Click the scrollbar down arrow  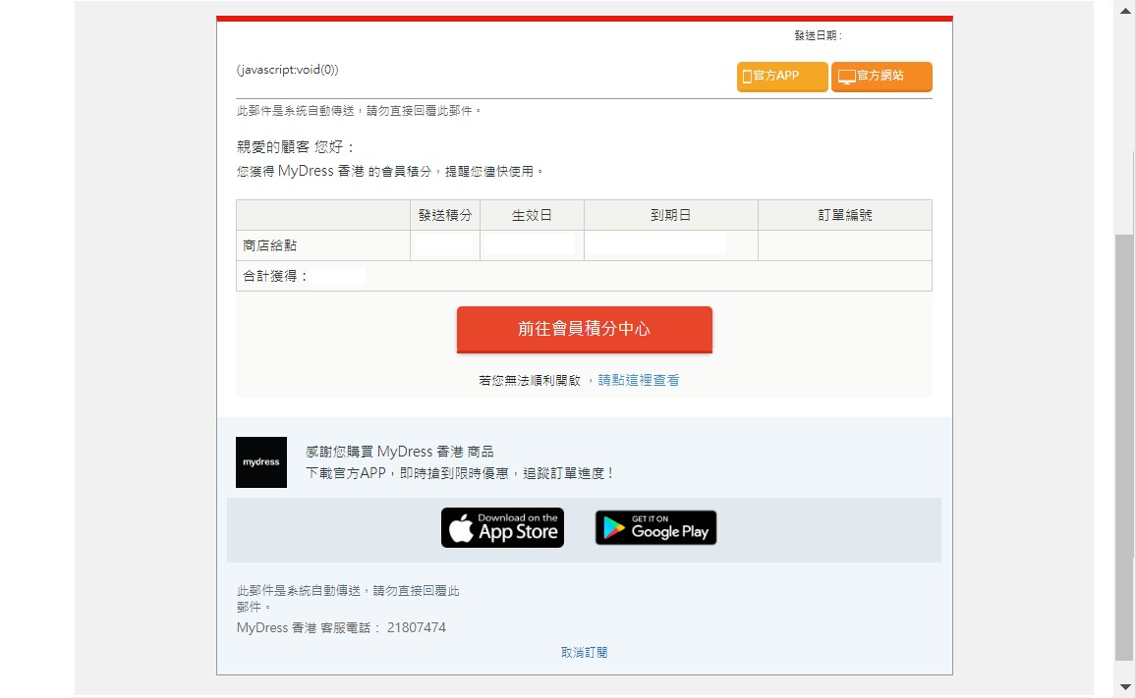pos(1124,686)
